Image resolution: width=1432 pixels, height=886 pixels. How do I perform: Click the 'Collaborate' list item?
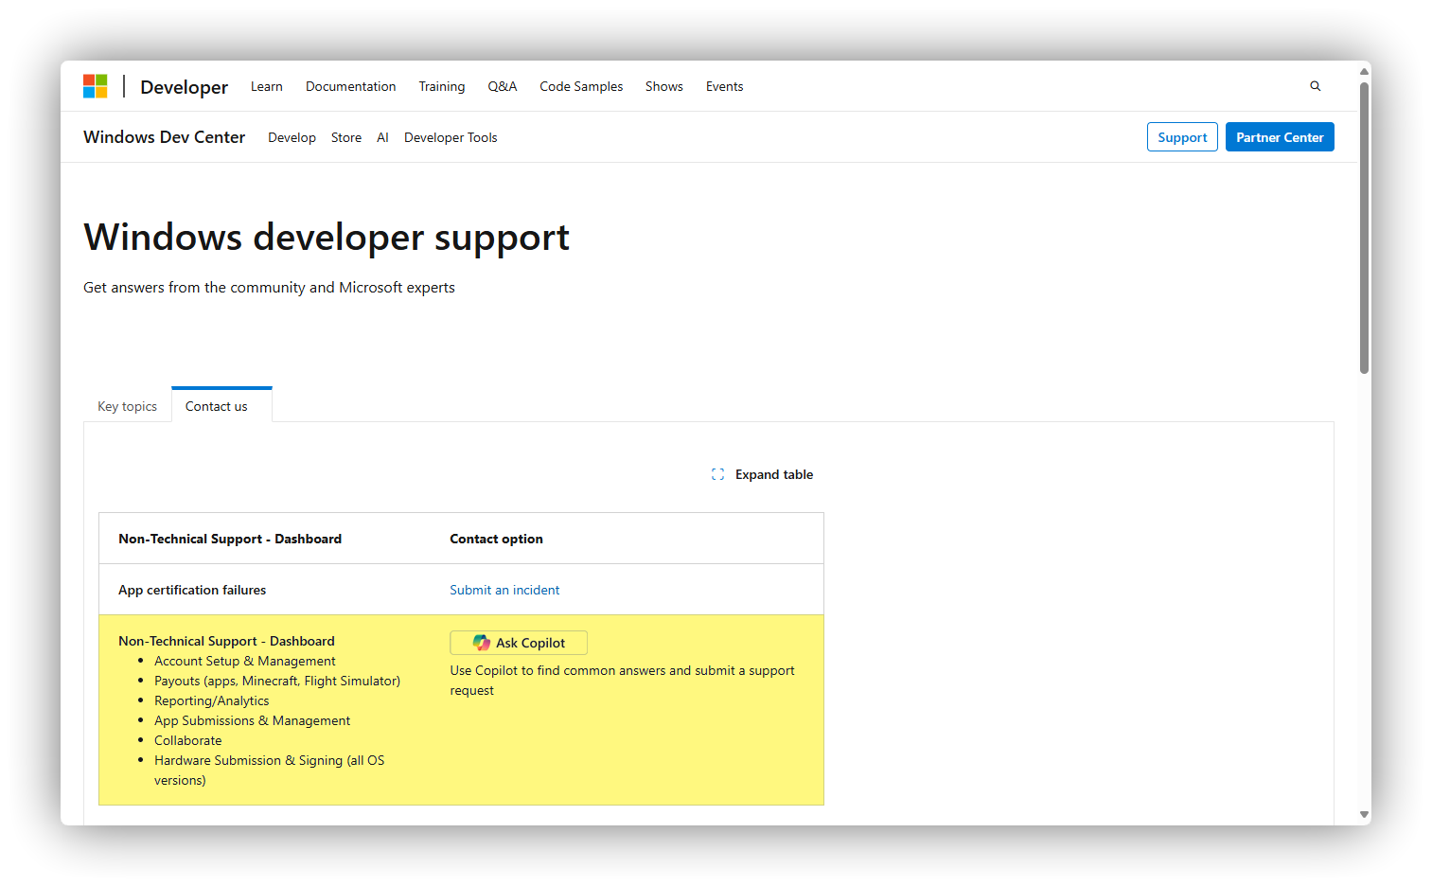(x=188, y=740)
